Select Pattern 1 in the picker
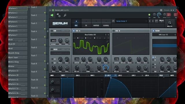 pyautogui.click(x=18, y=8)
